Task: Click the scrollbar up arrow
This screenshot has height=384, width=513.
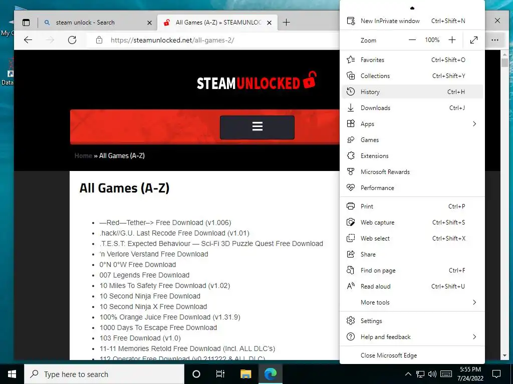Action: 505,54
